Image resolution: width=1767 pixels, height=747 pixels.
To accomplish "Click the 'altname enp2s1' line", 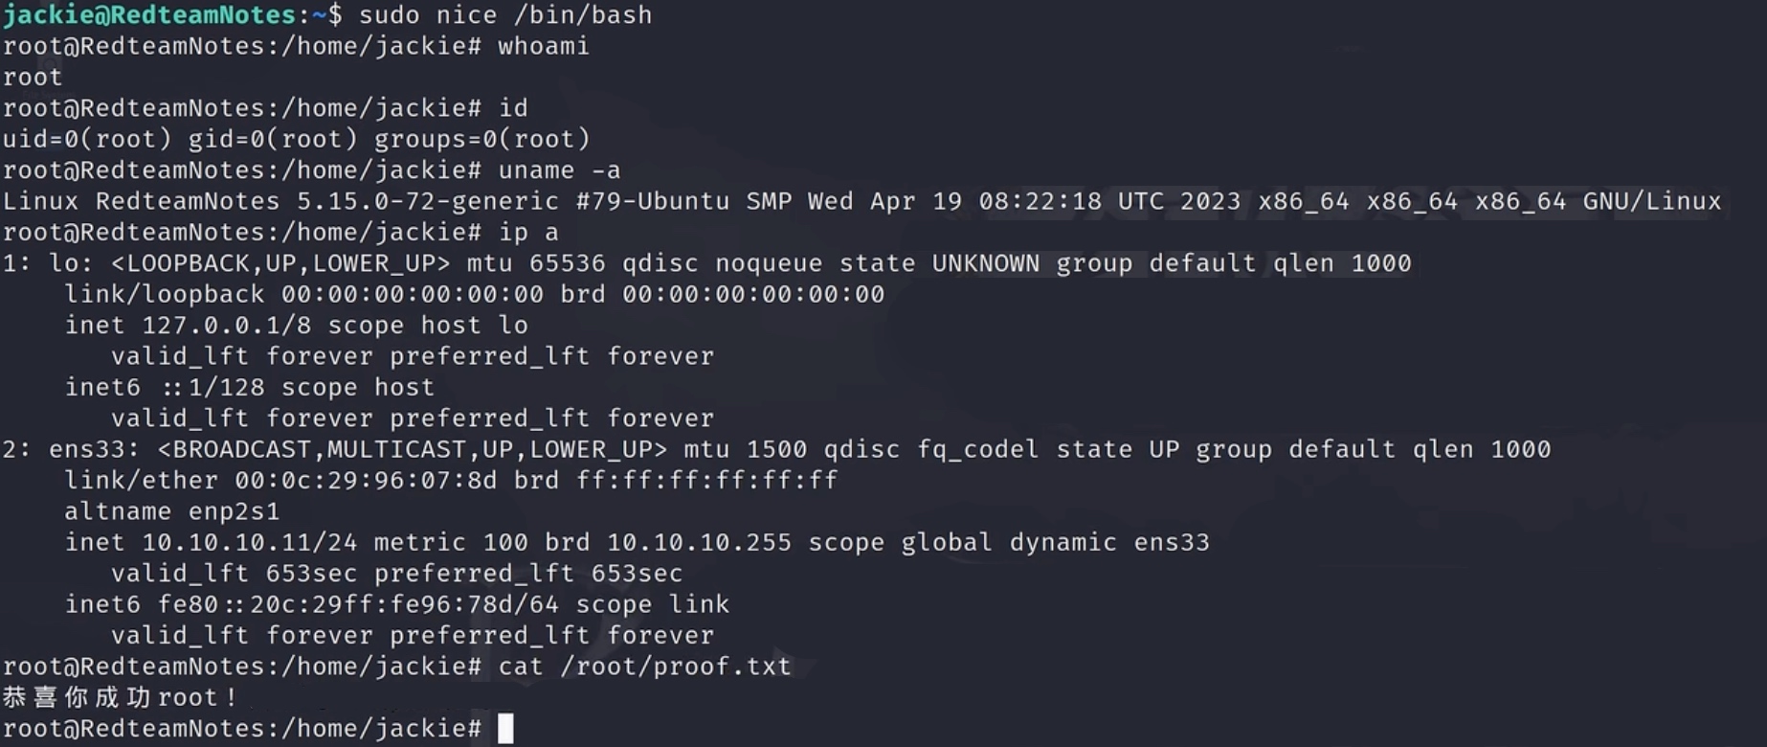I will pos(172,511).
